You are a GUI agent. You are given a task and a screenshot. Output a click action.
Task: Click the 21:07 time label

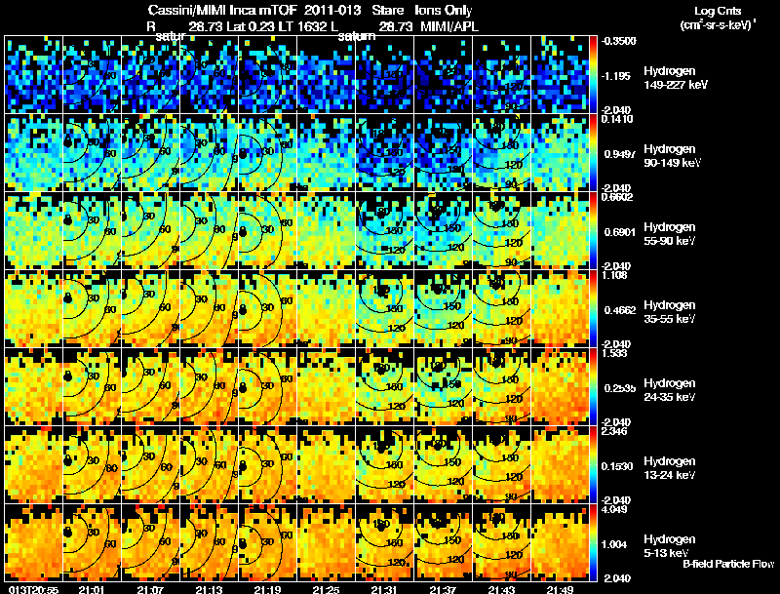150,589
